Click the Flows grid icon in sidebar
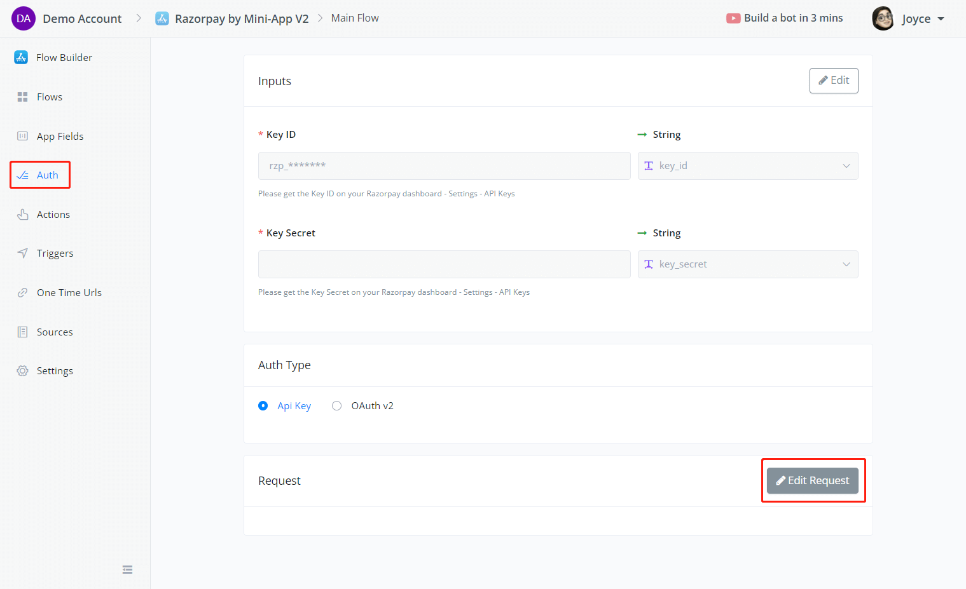The height and width of the screenshot is (589, 966). tap(22, 97)
